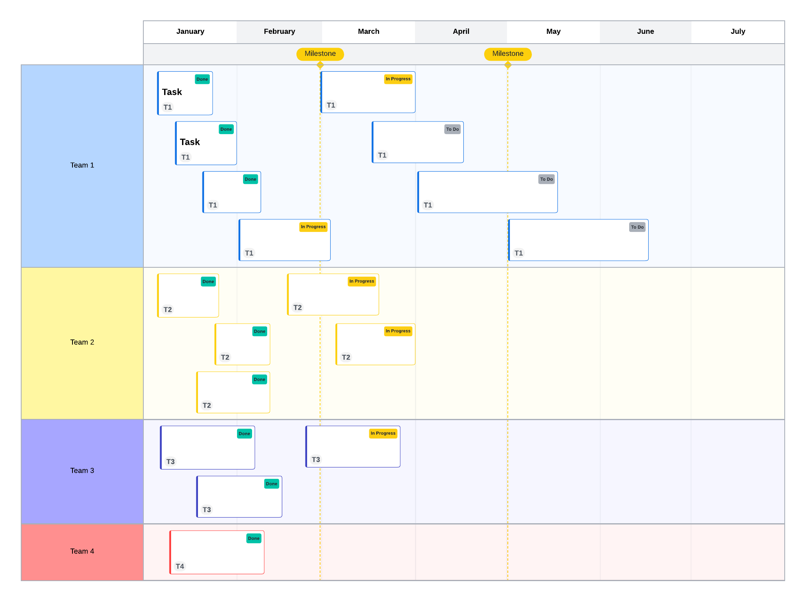This screenshot has height=597, width=801.
Task: Select the July month header
Action: click(x=737, y=32)
